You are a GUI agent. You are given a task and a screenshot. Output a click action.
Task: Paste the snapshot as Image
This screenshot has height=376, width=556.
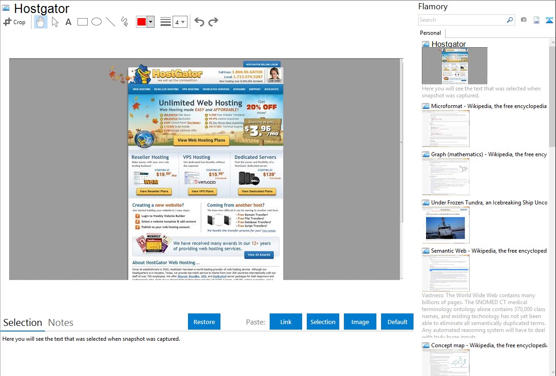click(x=360, y=322)
